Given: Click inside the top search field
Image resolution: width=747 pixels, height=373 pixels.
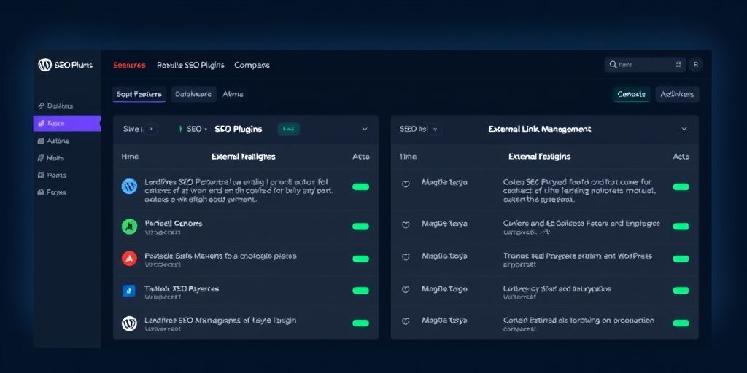Looking at the screenshot, I should (x=645, y=65).
